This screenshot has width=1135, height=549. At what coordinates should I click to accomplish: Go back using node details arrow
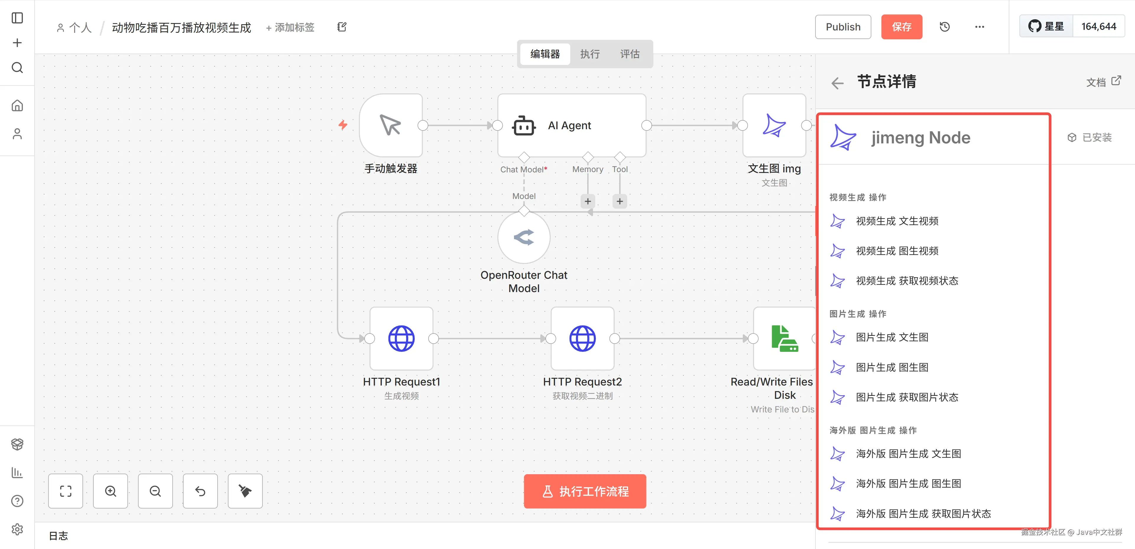coord(837,83)
